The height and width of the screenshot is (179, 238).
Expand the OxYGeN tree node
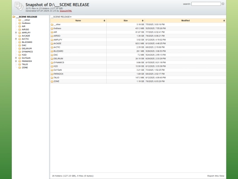pyautogui.click(x=16, y=58)
